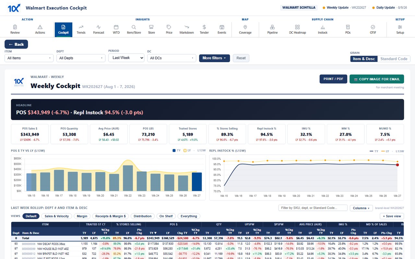
Task: Switch grain to Standard Code
Action: [394, 59]
